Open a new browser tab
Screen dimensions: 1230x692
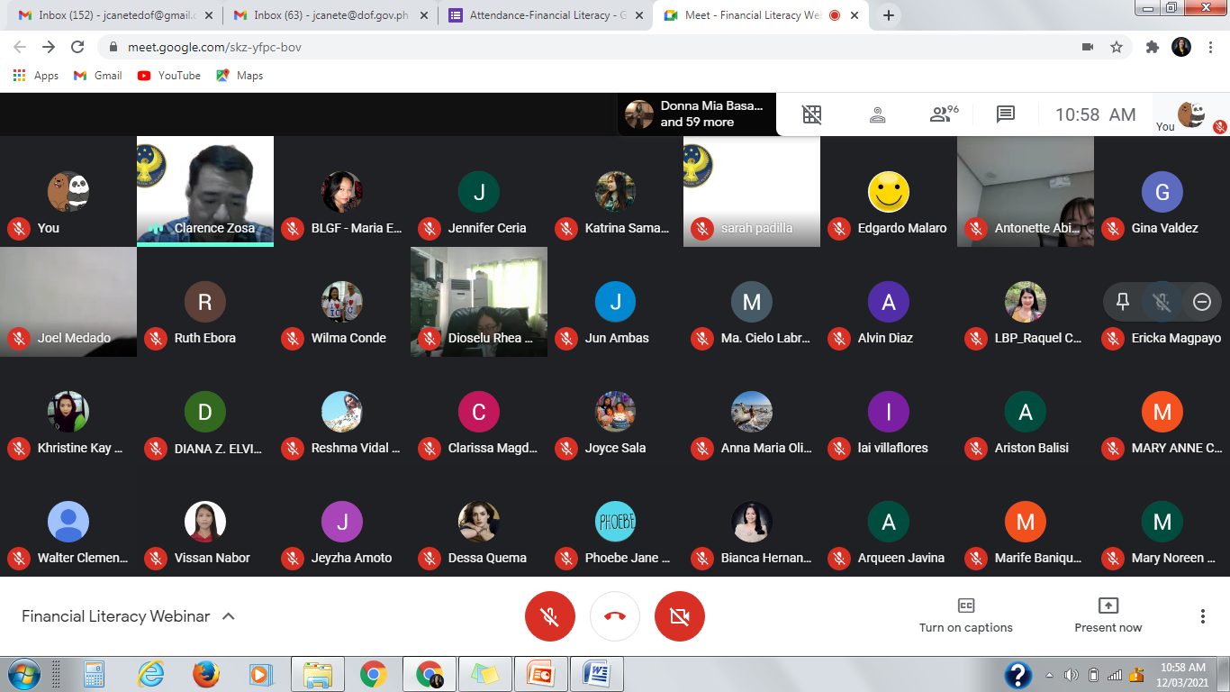click(889, 15)
